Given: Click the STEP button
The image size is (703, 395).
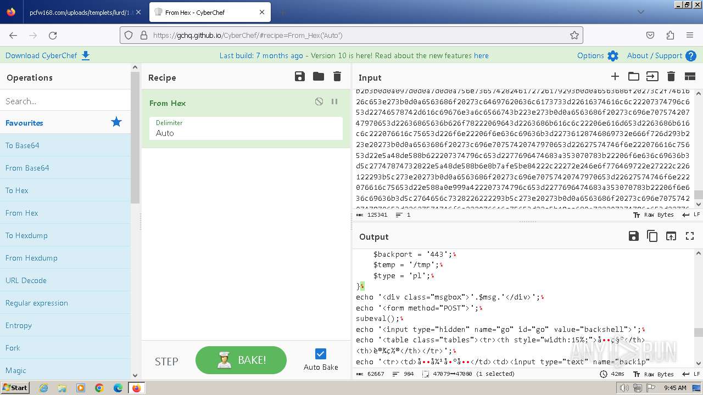Looking at the screenshot, I should [166, 362].
